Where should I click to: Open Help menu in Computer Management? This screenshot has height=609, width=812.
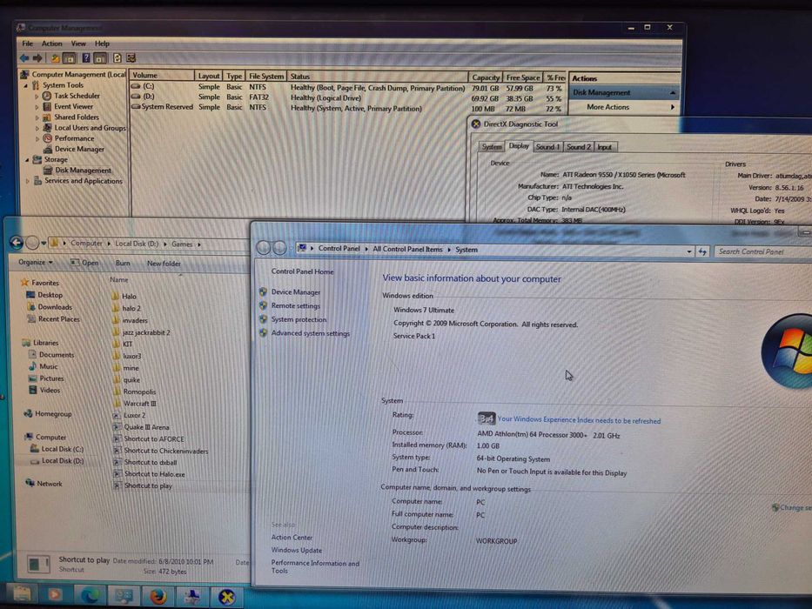[102, 43]
